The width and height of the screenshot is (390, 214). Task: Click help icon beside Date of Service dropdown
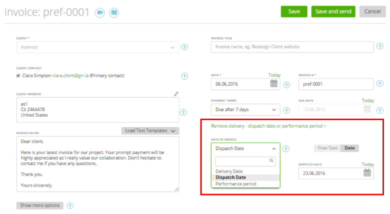click(286, 149)
